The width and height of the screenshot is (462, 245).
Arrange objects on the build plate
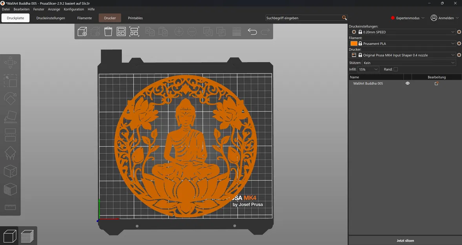click(x=121, y=31)
